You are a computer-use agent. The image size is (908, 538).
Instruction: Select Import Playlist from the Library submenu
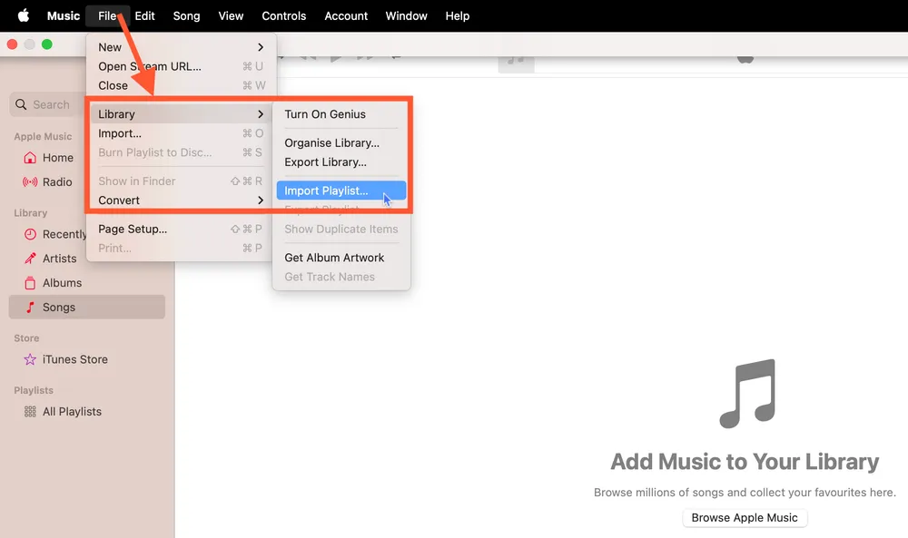coord(327,191)
